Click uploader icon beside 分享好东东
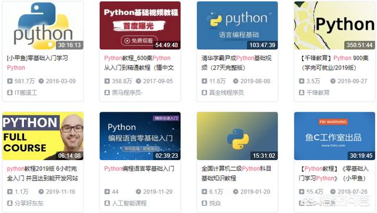This screenshot has width=377, height=213. coord(9,203)
